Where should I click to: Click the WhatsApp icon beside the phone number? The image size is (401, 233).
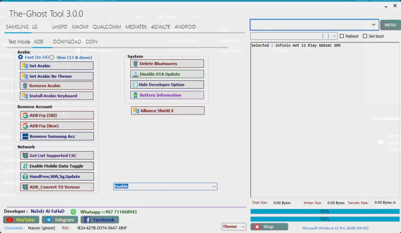pos(73,211)
